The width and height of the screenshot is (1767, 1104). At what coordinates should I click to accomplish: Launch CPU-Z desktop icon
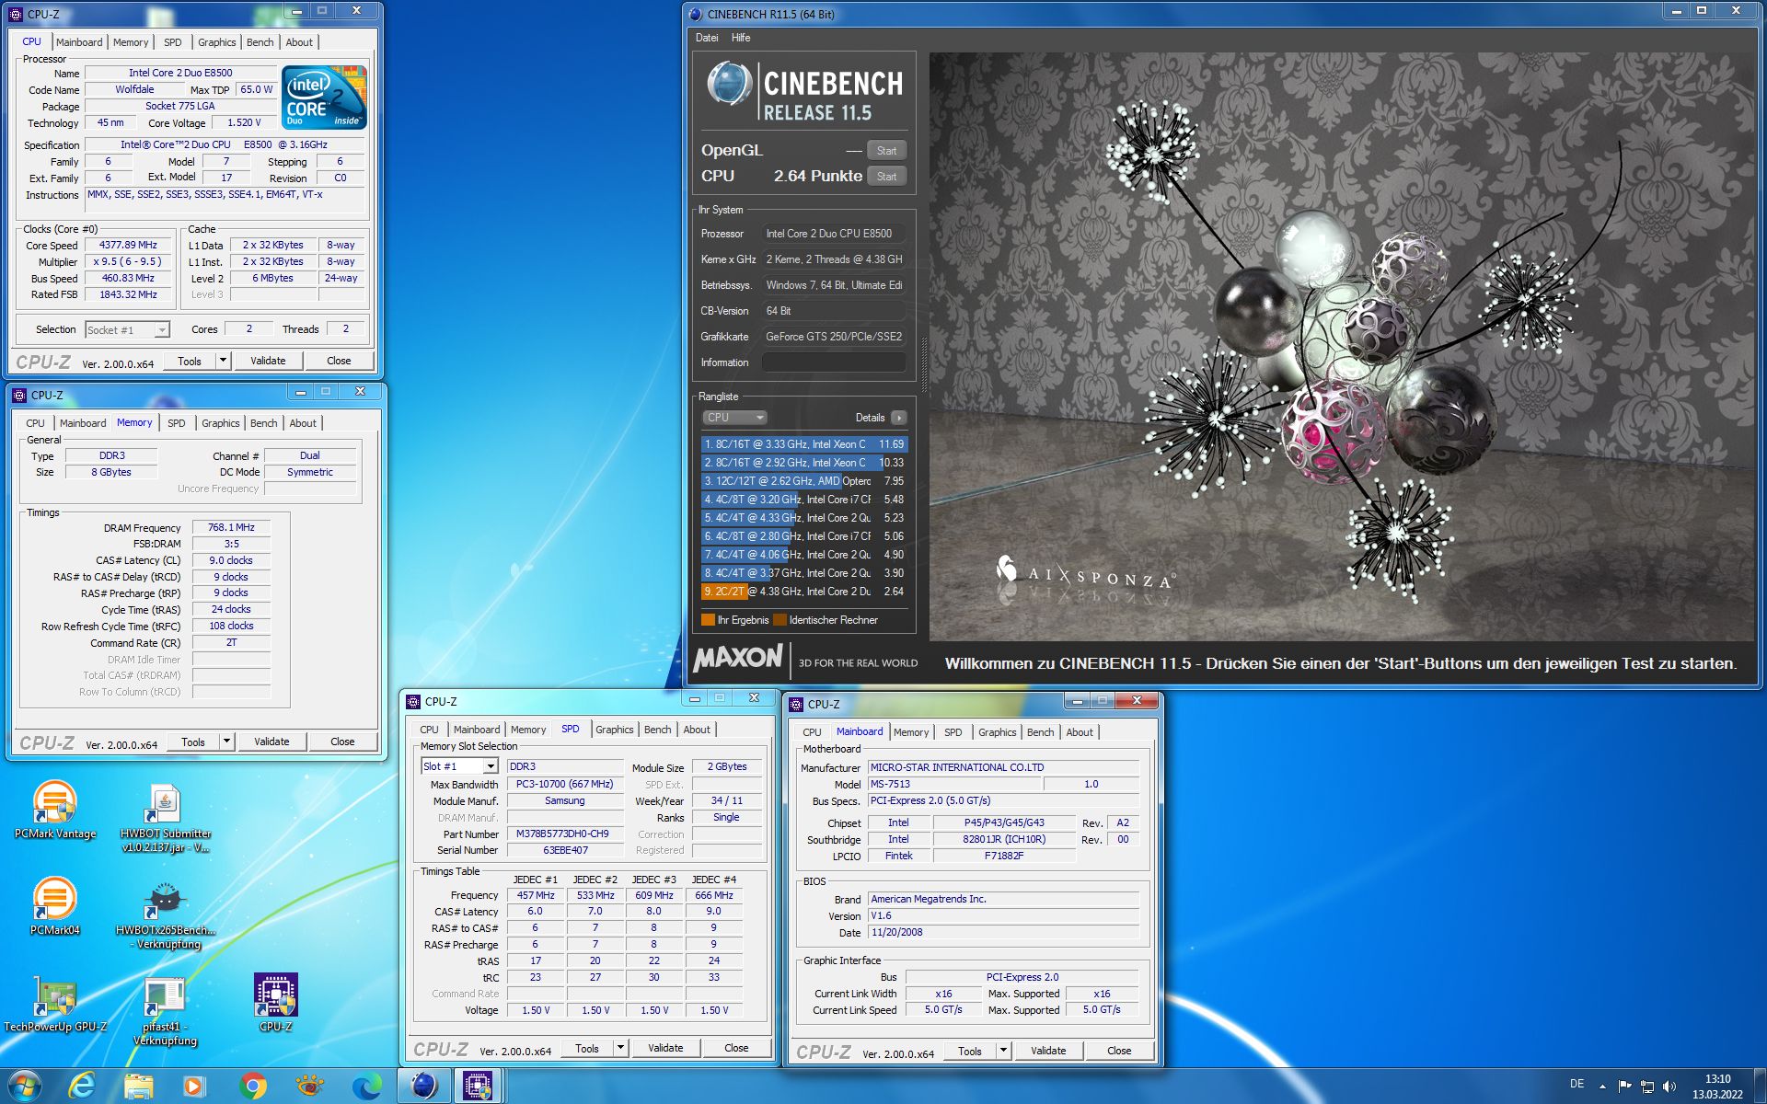pos(276,1003)
